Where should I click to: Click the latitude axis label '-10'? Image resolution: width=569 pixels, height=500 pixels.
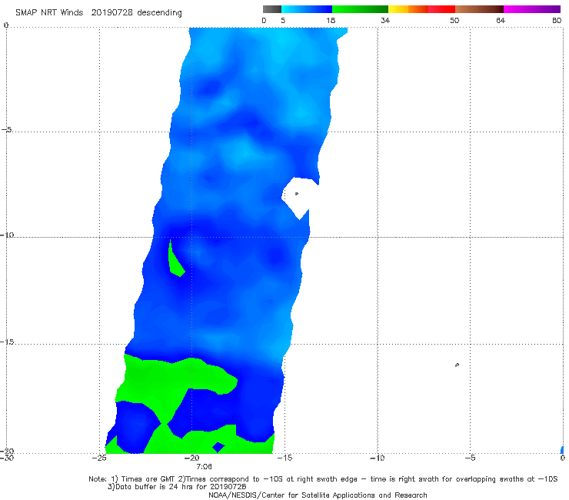click(x=7, y=235)
